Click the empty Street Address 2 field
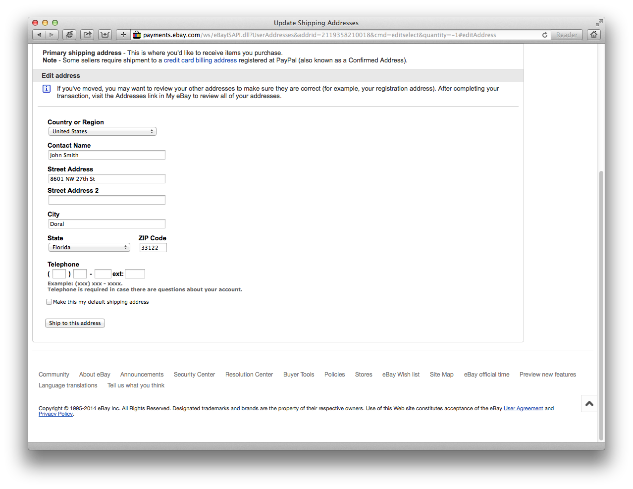Image resolution: width=633 pixels, height=489 pixels. 107,200
